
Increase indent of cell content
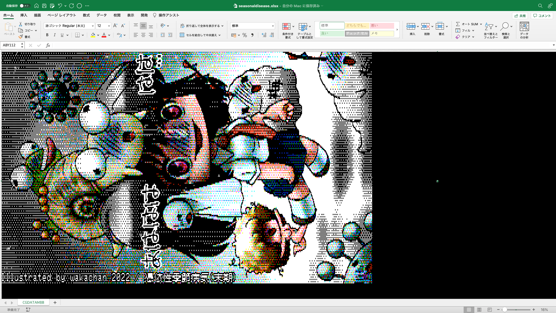(170, 35)
